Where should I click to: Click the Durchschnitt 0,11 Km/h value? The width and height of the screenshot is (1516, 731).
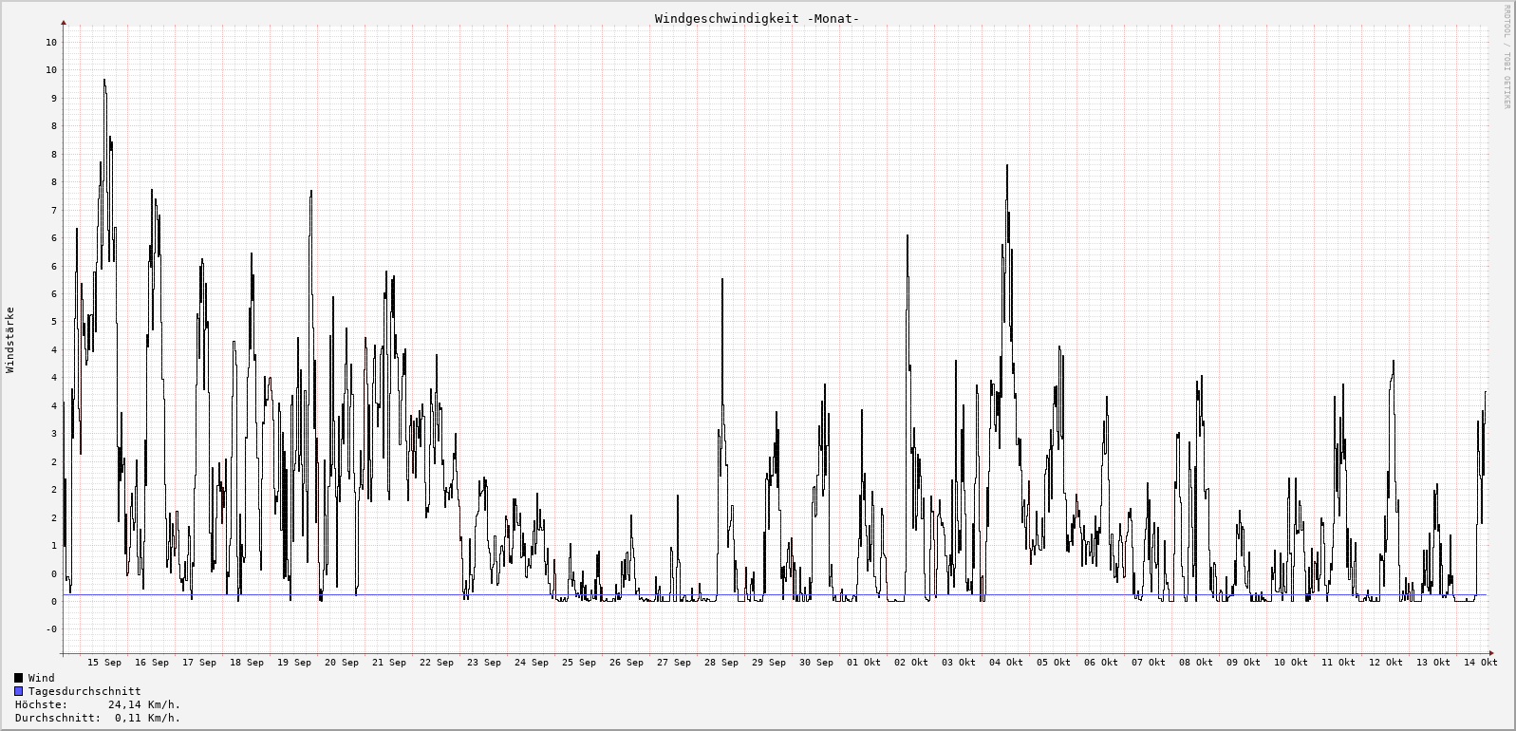[x=147, y=718]
